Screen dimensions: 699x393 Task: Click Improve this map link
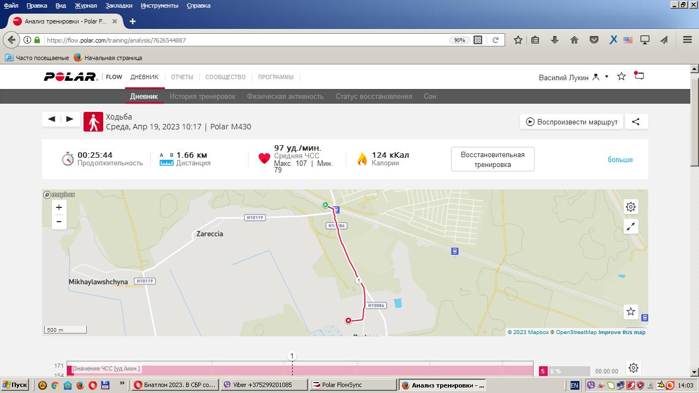point(622,332)
